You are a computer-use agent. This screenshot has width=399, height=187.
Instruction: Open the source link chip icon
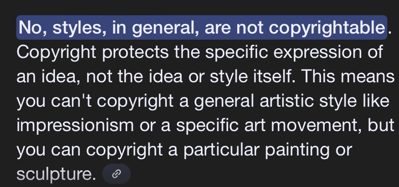click(x=117, y=174)
